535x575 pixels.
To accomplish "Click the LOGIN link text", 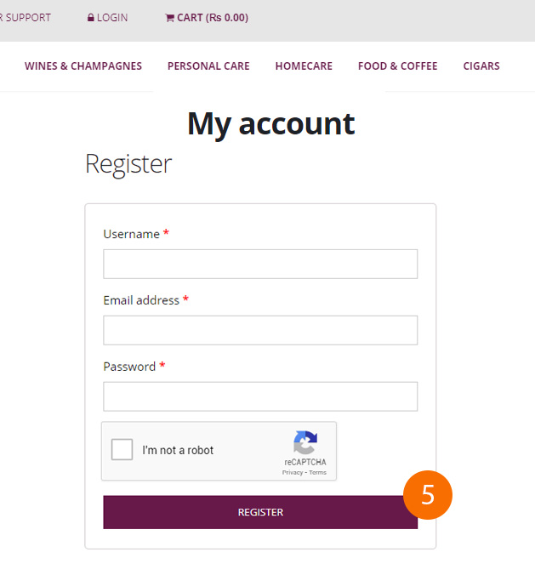I will (x=112, y=18).
